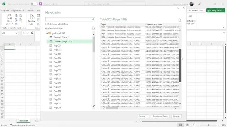
Task: Click the CNPJ ou CPF/Credor column header
Action: pos(162,25)
